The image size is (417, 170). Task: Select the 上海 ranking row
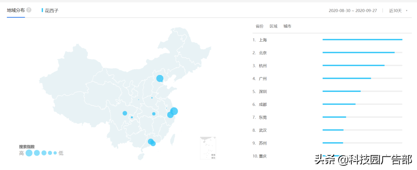tap(327, 40)
